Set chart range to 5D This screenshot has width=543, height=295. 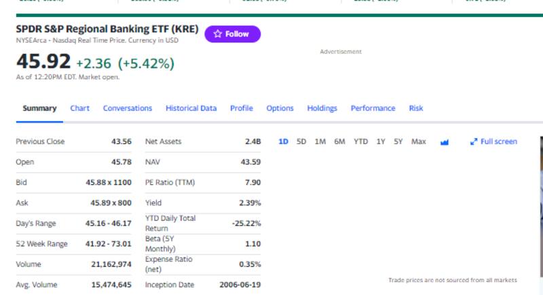pyautogui.click(x=301, y=141)
